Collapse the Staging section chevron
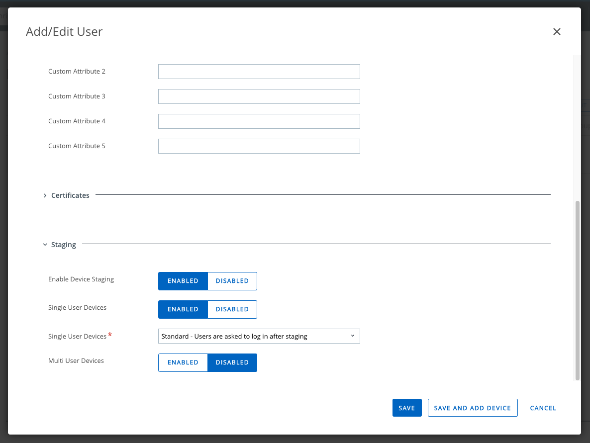 coord(45,245)
